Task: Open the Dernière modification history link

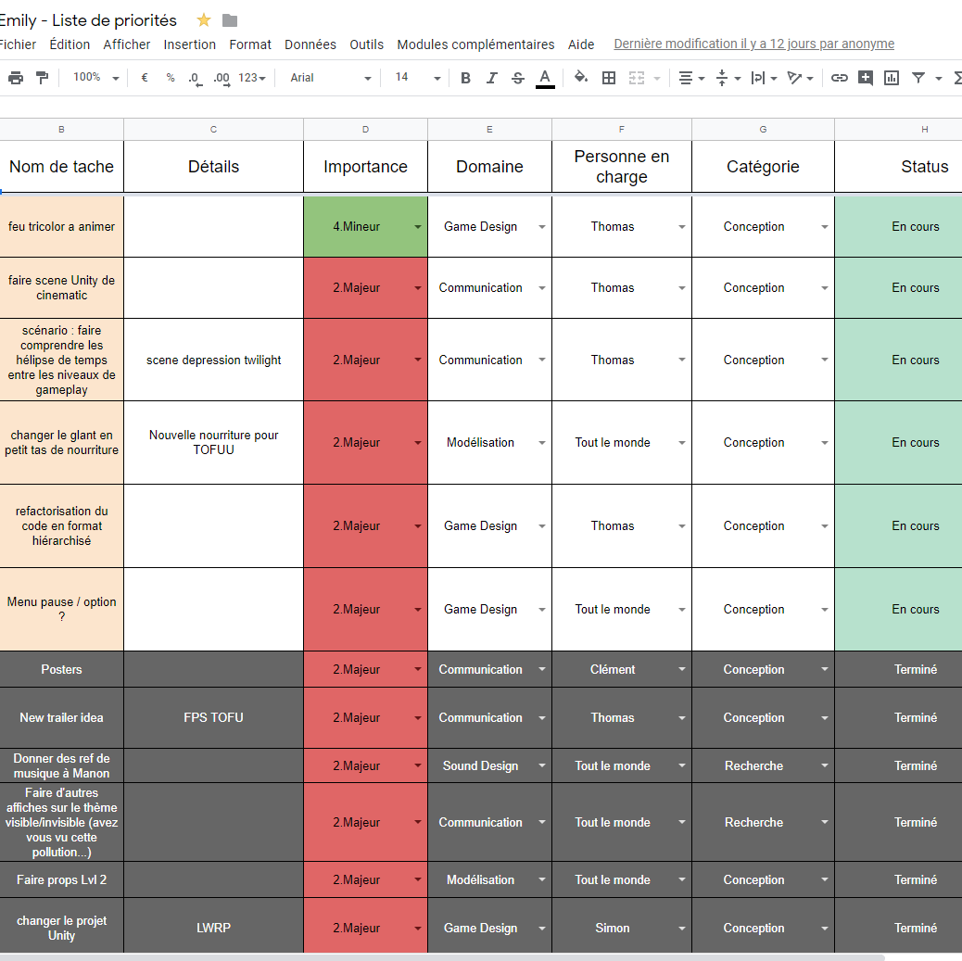Action: pos(754,44)
